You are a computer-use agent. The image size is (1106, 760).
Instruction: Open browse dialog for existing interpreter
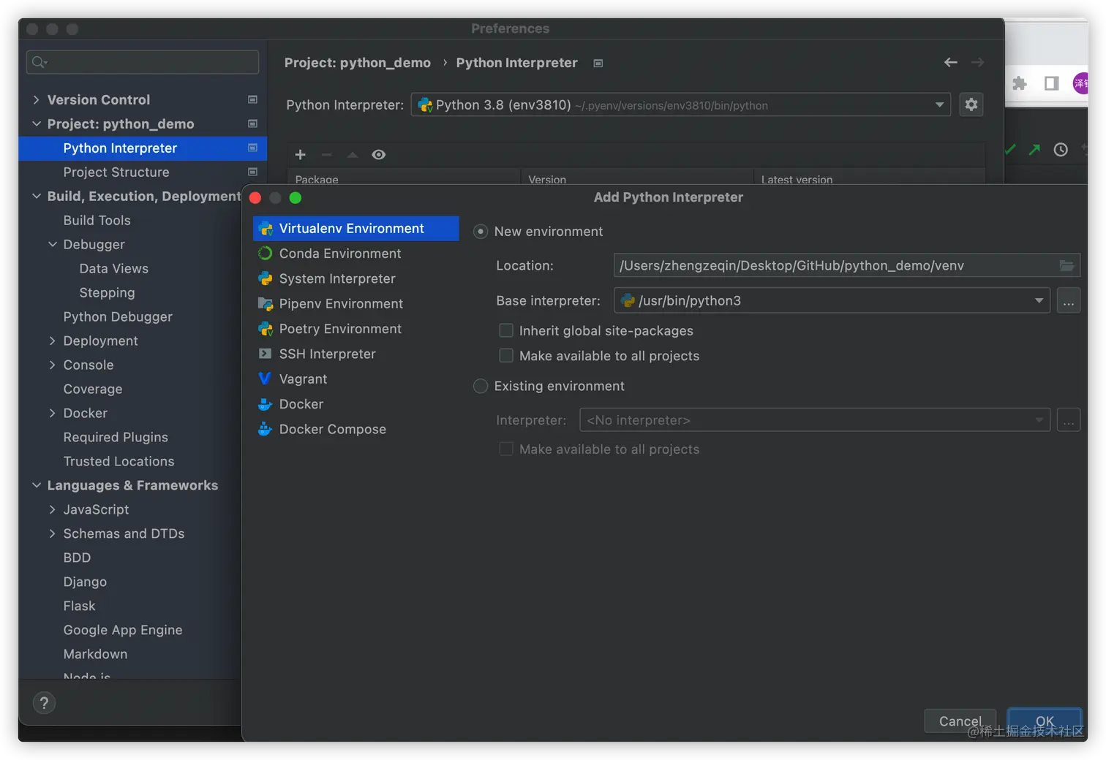pyautogui.click(x=1069, y=420)
